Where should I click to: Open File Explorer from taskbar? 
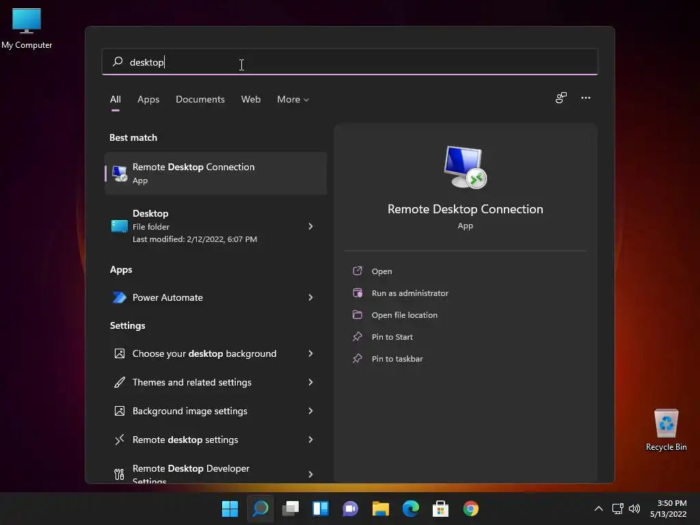click(x=381, y=509)
